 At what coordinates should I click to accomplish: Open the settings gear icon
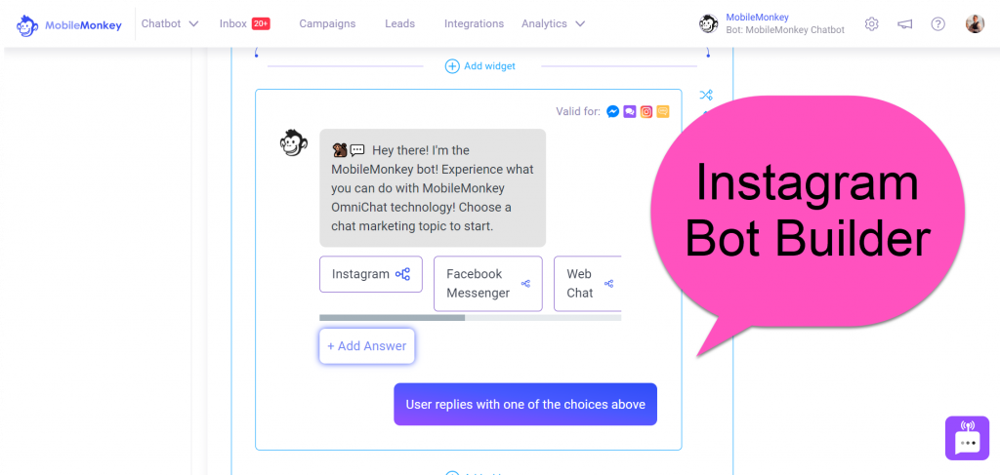point(871,24)
